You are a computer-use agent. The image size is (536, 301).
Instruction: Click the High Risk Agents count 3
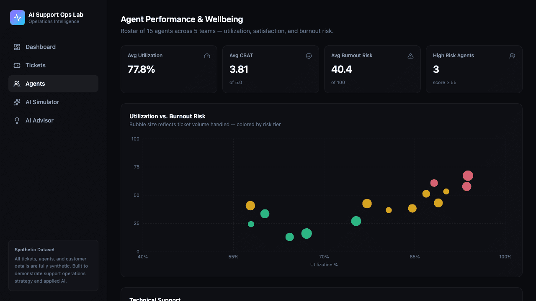[436, 69]
